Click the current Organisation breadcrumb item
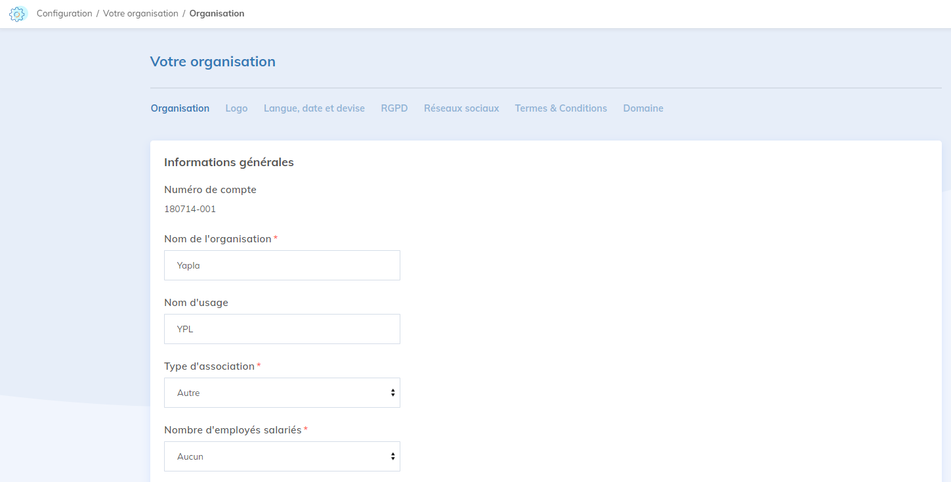The image size is (951, 482). pos(217,14)
